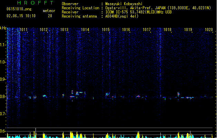The width and height of the screenshot is (217, 138).
Task: Click the A504HB(yagi 4el) antenna text
Action: pos(122,16)
